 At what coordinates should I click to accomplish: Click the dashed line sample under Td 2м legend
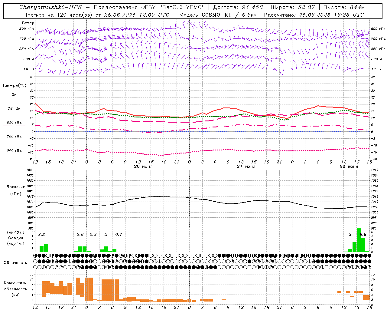point(14,112)
